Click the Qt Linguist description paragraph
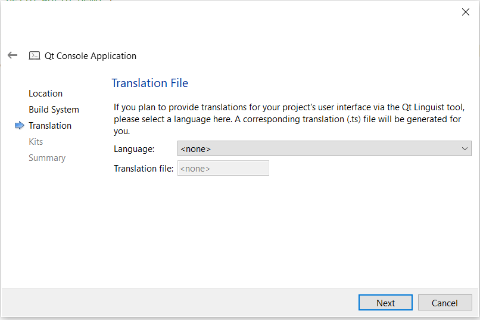Screen dimensions: 480x320 coord(289,119)
